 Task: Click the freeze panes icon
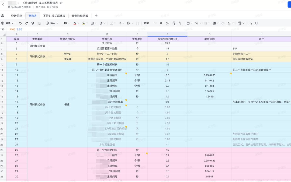pos(188,23)
